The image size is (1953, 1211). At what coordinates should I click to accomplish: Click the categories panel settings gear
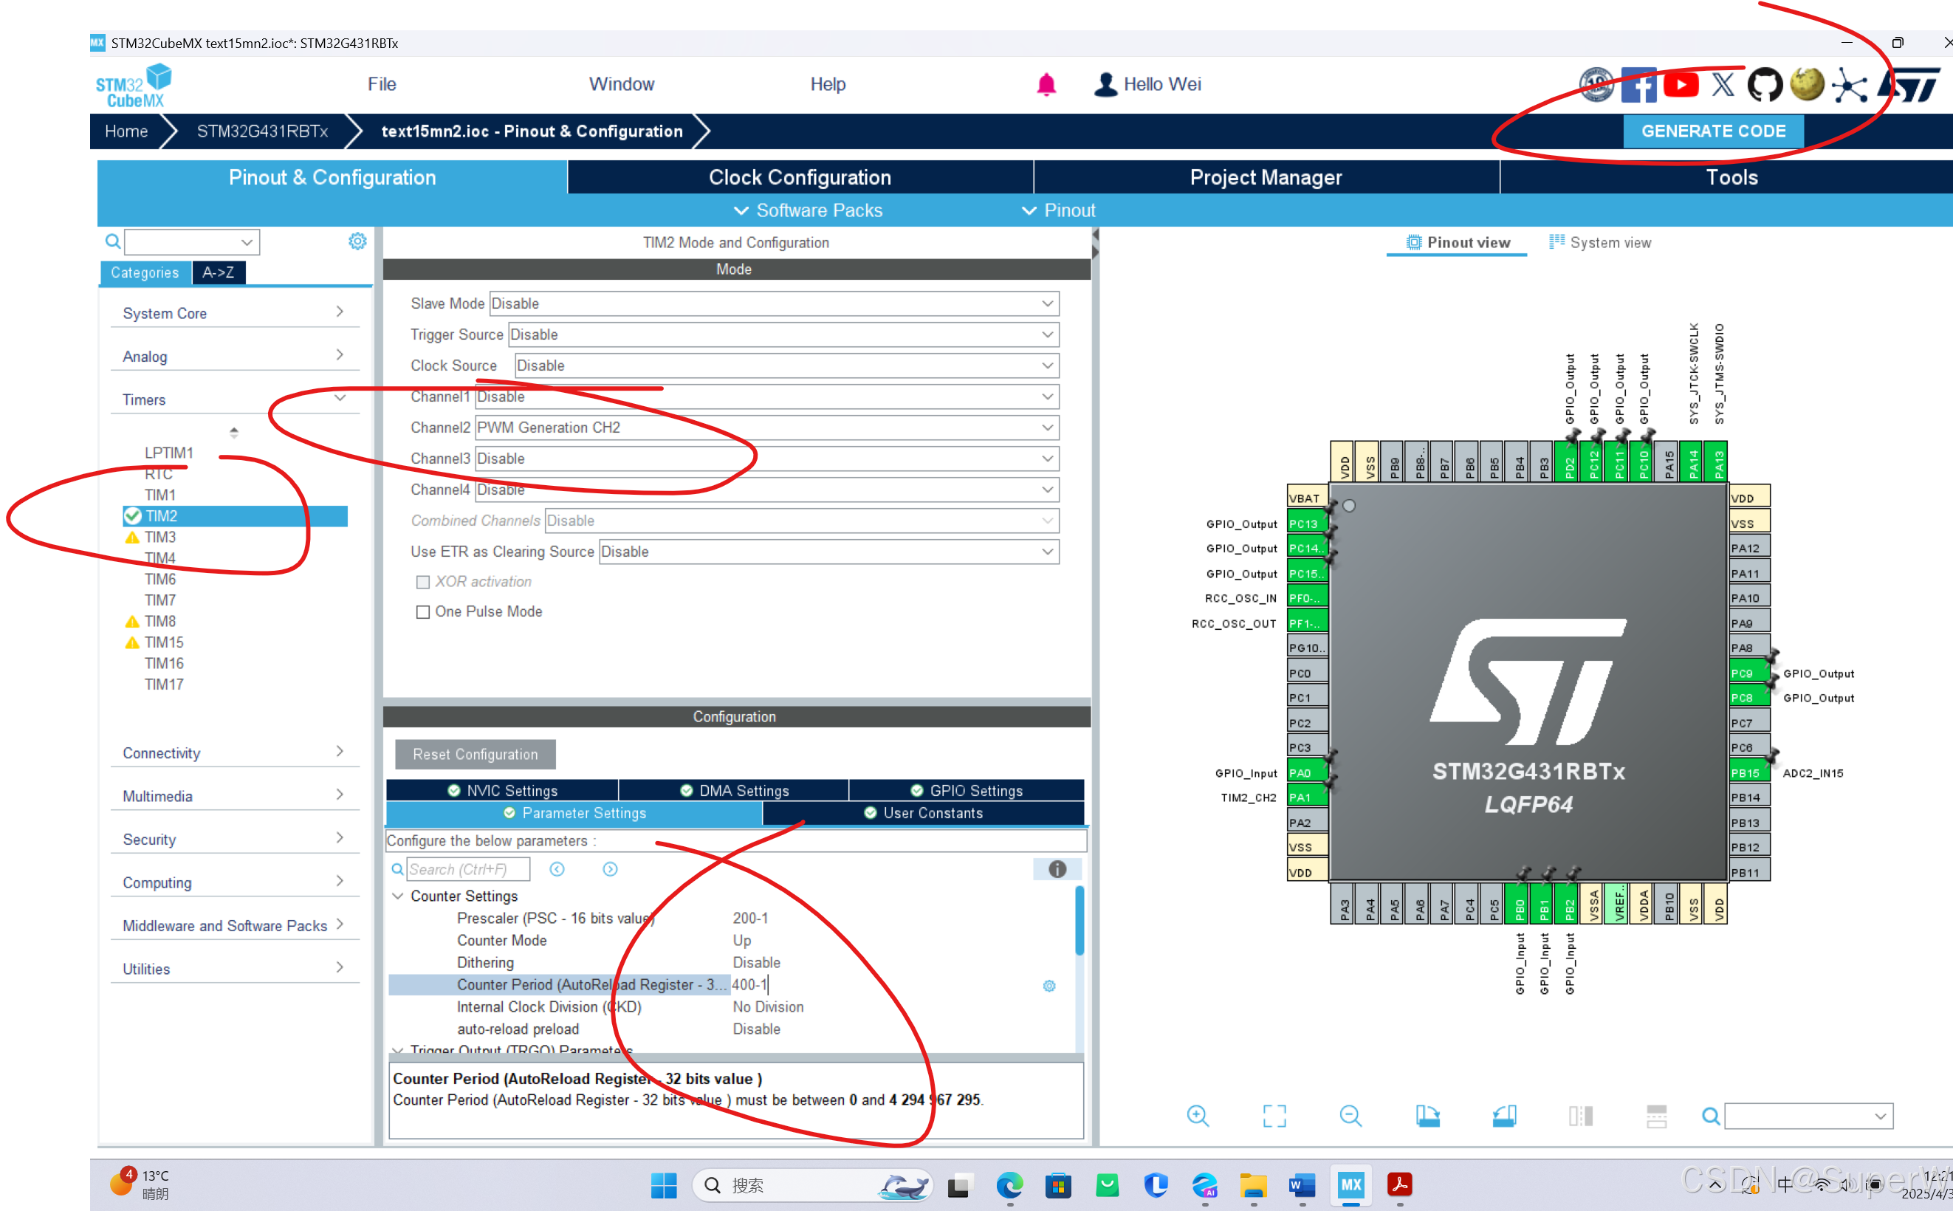[357, 241]
